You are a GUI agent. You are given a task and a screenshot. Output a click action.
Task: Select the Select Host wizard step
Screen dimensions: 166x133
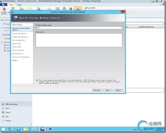pos(16,43)
